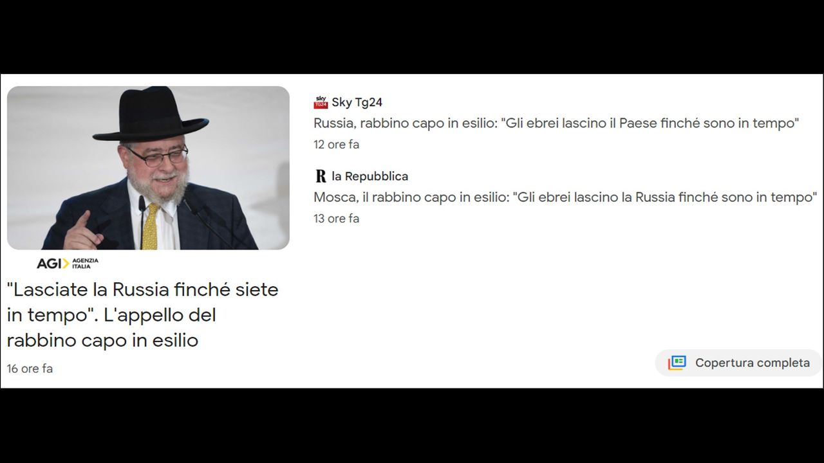Image resolution: width=824 pixels, height=463 pixels.
Task: Open la Repubblica's headline starting "Mosca, il rabbino capo"
Action: 565,197
